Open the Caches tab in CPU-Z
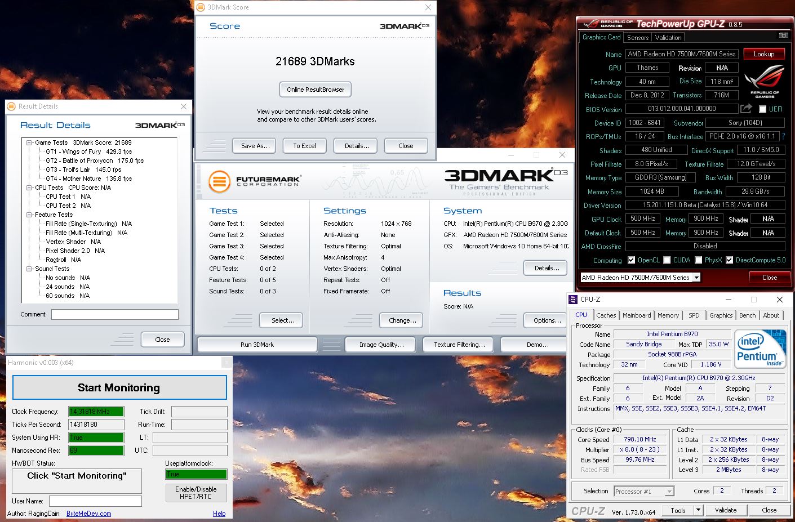The height and width of the screenshot is (522, 795). (606, 315)
